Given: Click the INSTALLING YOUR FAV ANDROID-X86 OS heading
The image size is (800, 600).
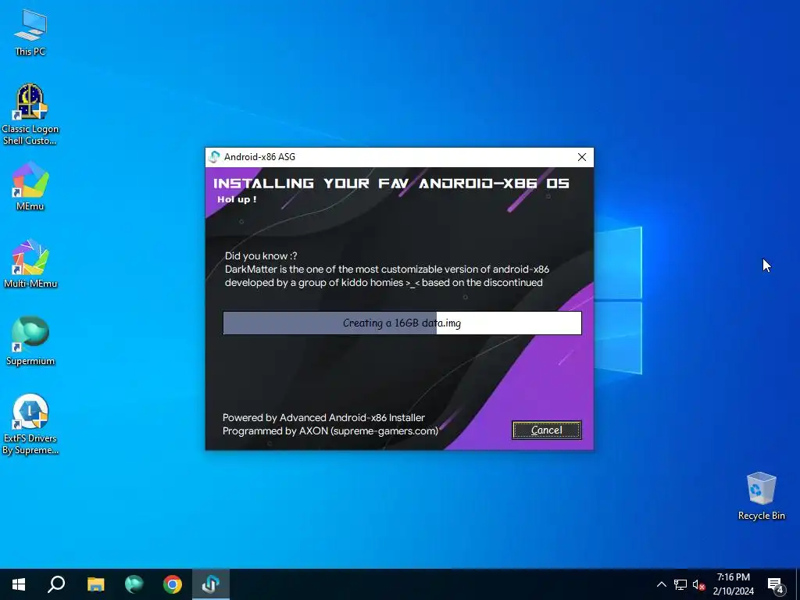Looking at the screenshot, I should [391, 183].
